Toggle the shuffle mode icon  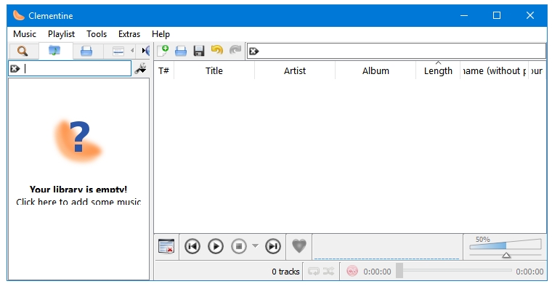[328, 271]
